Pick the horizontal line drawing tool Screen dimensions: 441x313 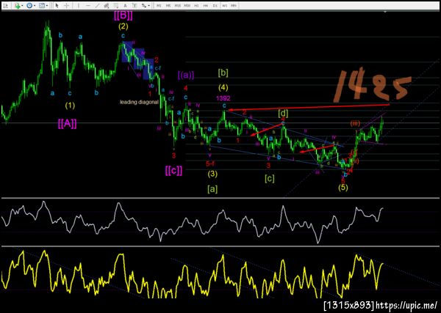88,6
